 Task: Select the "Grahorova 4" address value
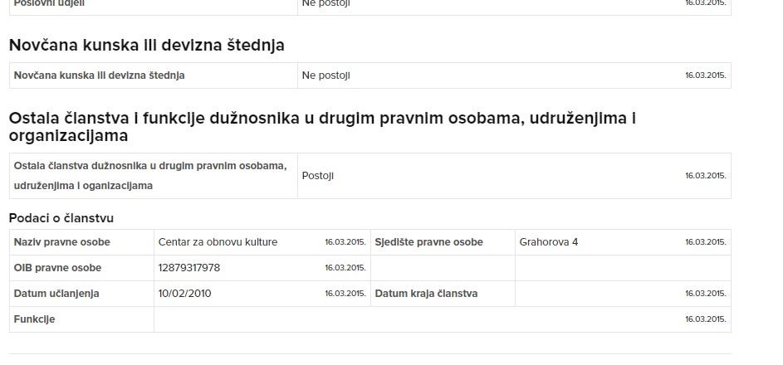pyautogui.click(x=549, y=242)
